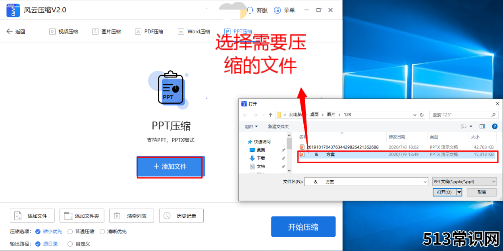The width and height of the screenshot is (503, 251).
Task: Open recent locations dropdown in dialog
Action: [263, 115]
